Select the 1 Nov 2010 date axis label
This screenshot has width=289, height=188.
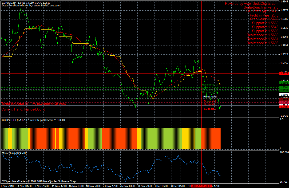click(x=7, y=186)
